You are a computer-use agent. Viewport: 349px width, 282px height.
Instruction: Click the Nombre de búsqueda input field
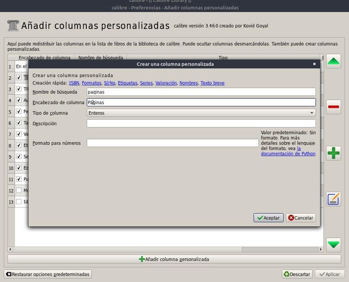201,92
